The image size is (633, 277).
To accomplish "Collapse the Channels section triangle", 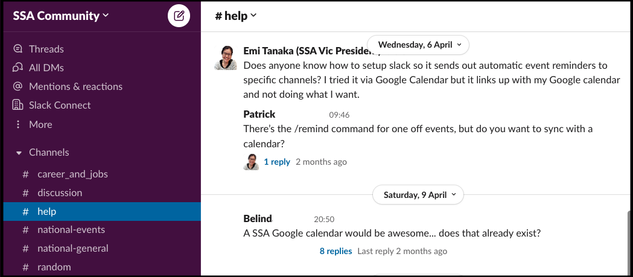I will click(x=19, y=153).
